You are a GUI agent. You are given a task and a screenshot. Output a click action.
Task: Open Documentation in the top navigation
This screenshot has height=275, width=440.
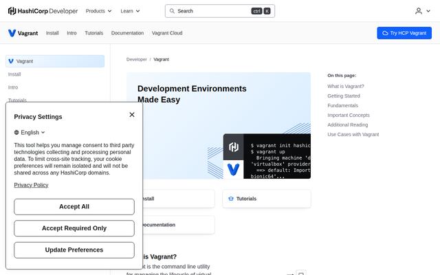click(127, 33)
